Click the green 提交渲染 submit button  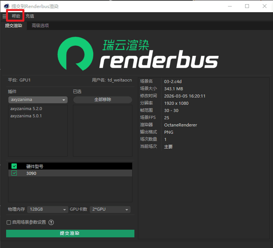(70, 234)
